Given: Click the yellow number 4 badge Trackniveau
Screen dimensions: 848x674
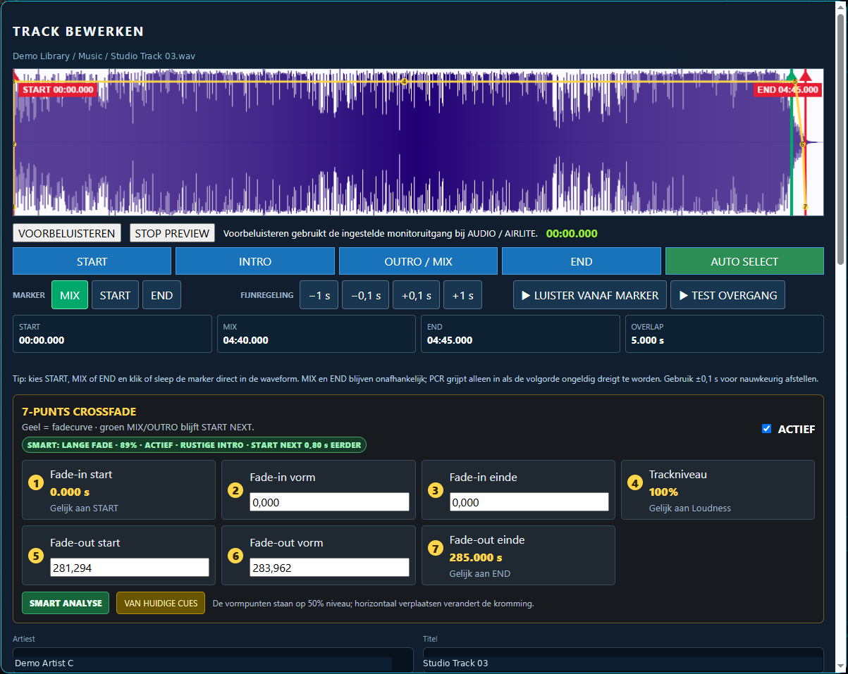Looking at the screenshot, I should [x=635, y=483].
